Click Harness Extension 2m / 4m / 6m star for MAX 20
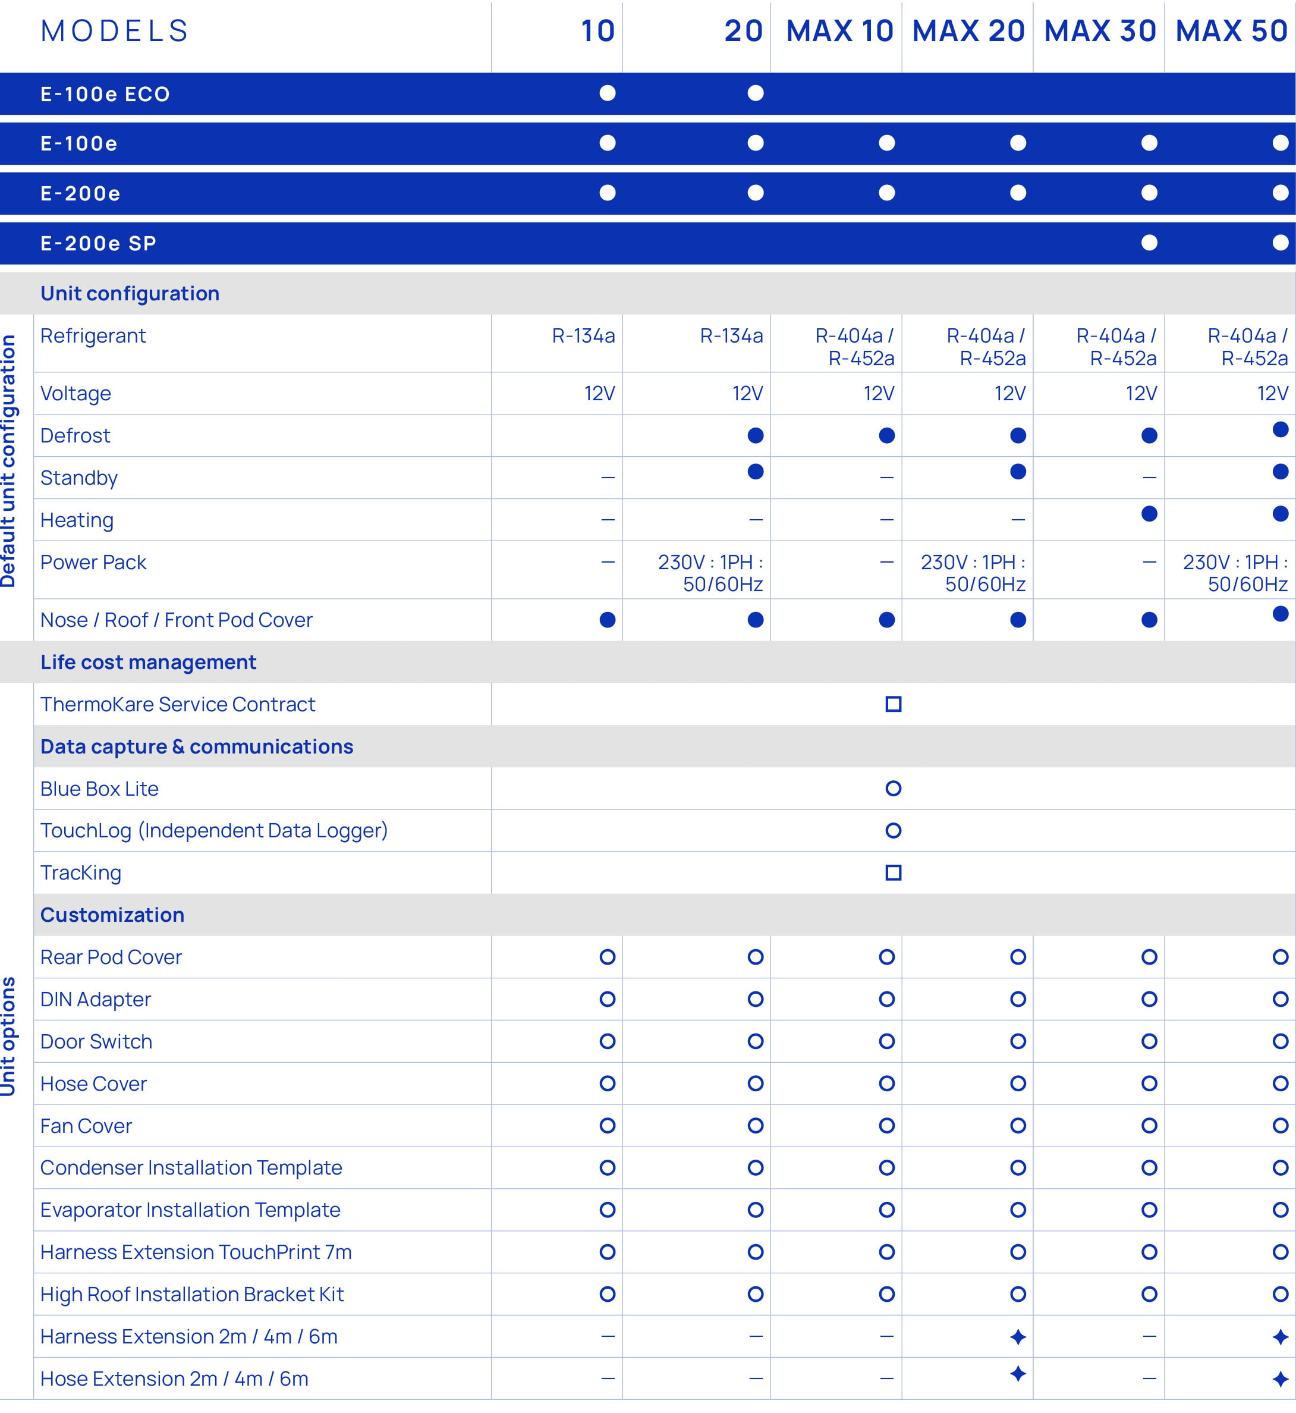 pos(1018,1337)
